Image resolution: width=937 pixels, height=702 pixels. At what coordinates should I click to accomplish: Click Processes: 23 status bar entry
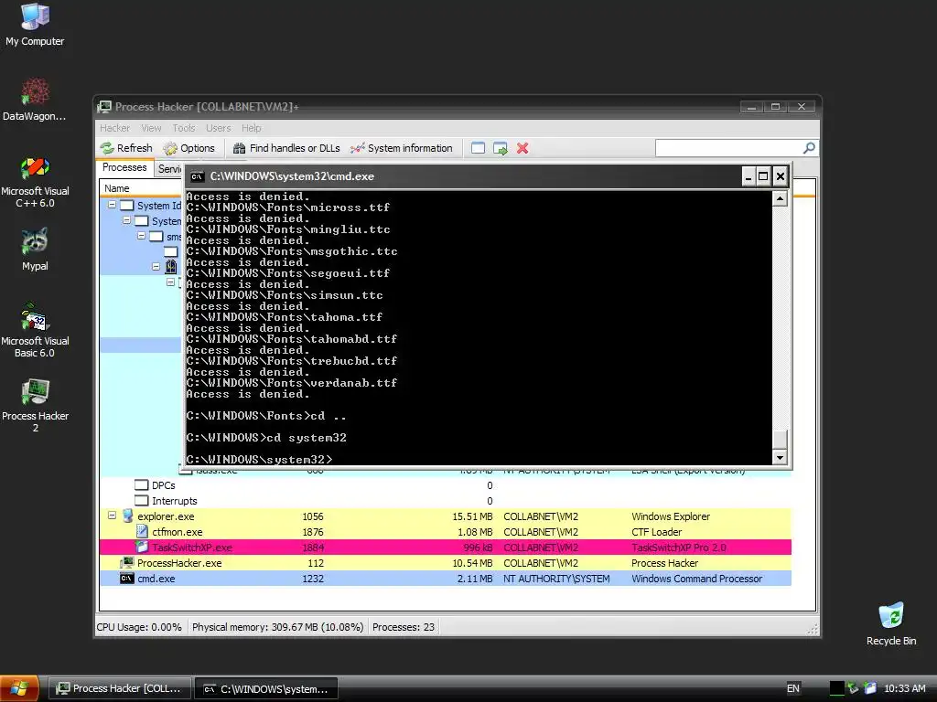click(x=404, y=627)
